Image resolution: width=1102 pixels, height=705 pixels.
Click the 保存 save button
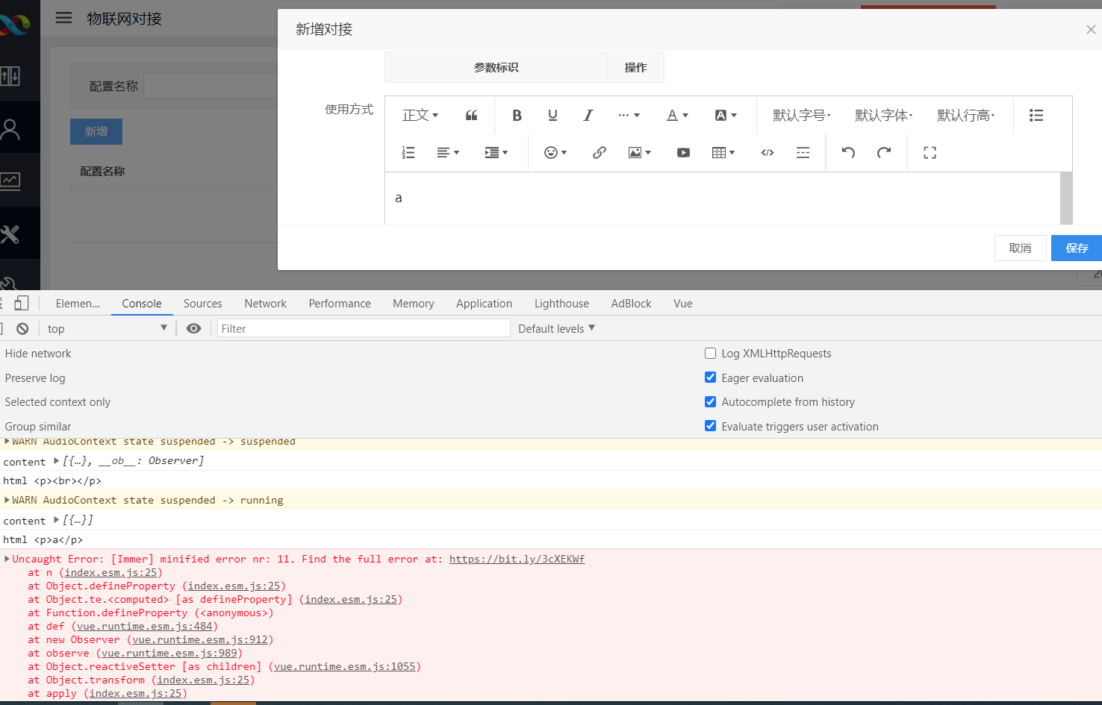(1077, 248)
